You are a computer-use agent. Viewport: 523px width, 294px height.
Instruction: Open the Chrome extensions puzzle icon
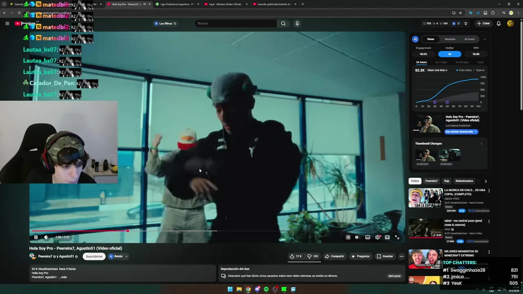(493, 13)
